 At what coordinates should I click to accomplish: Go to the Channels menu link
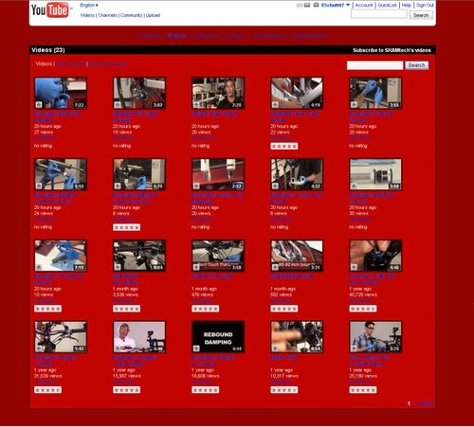pos(107,15)
